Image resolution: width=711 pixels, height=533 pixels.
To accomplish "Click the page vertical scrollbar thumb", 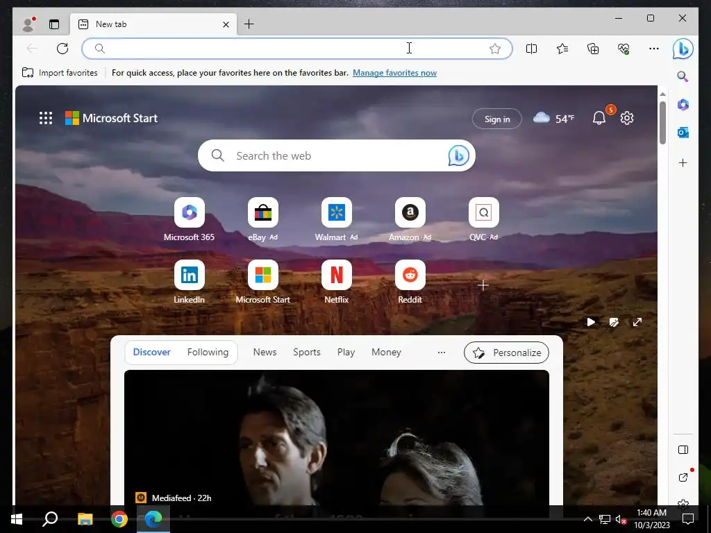I will [x=662, y=122].
